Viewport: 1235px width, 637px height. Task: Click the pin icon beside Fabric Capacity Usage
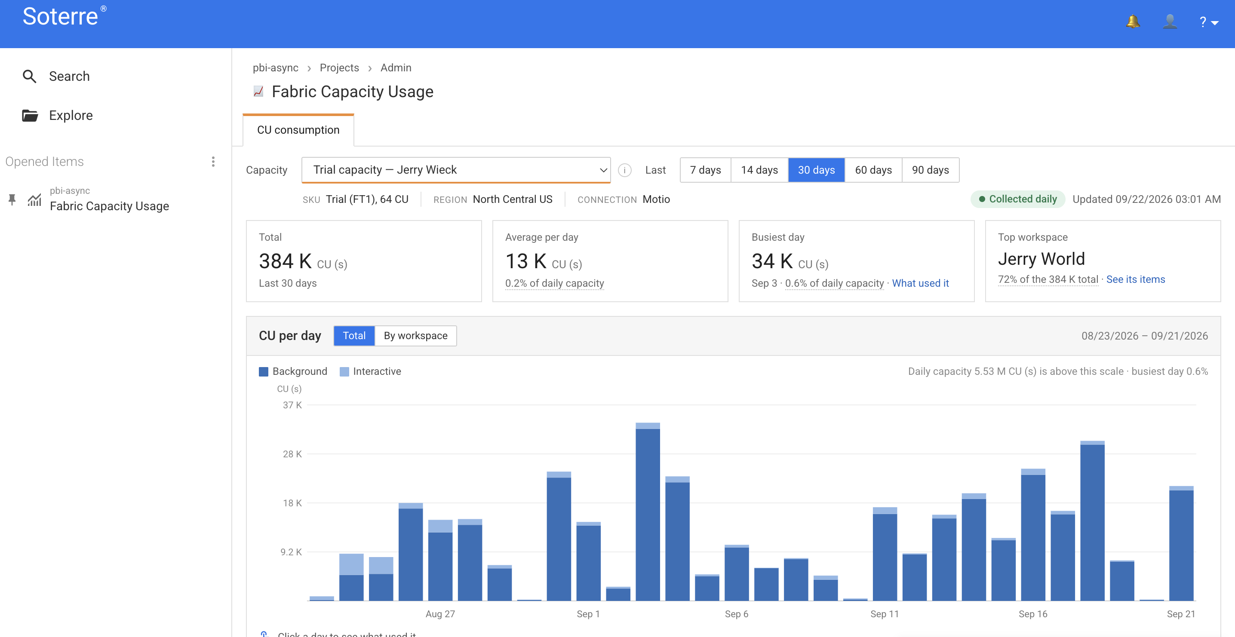click(12, 199)
